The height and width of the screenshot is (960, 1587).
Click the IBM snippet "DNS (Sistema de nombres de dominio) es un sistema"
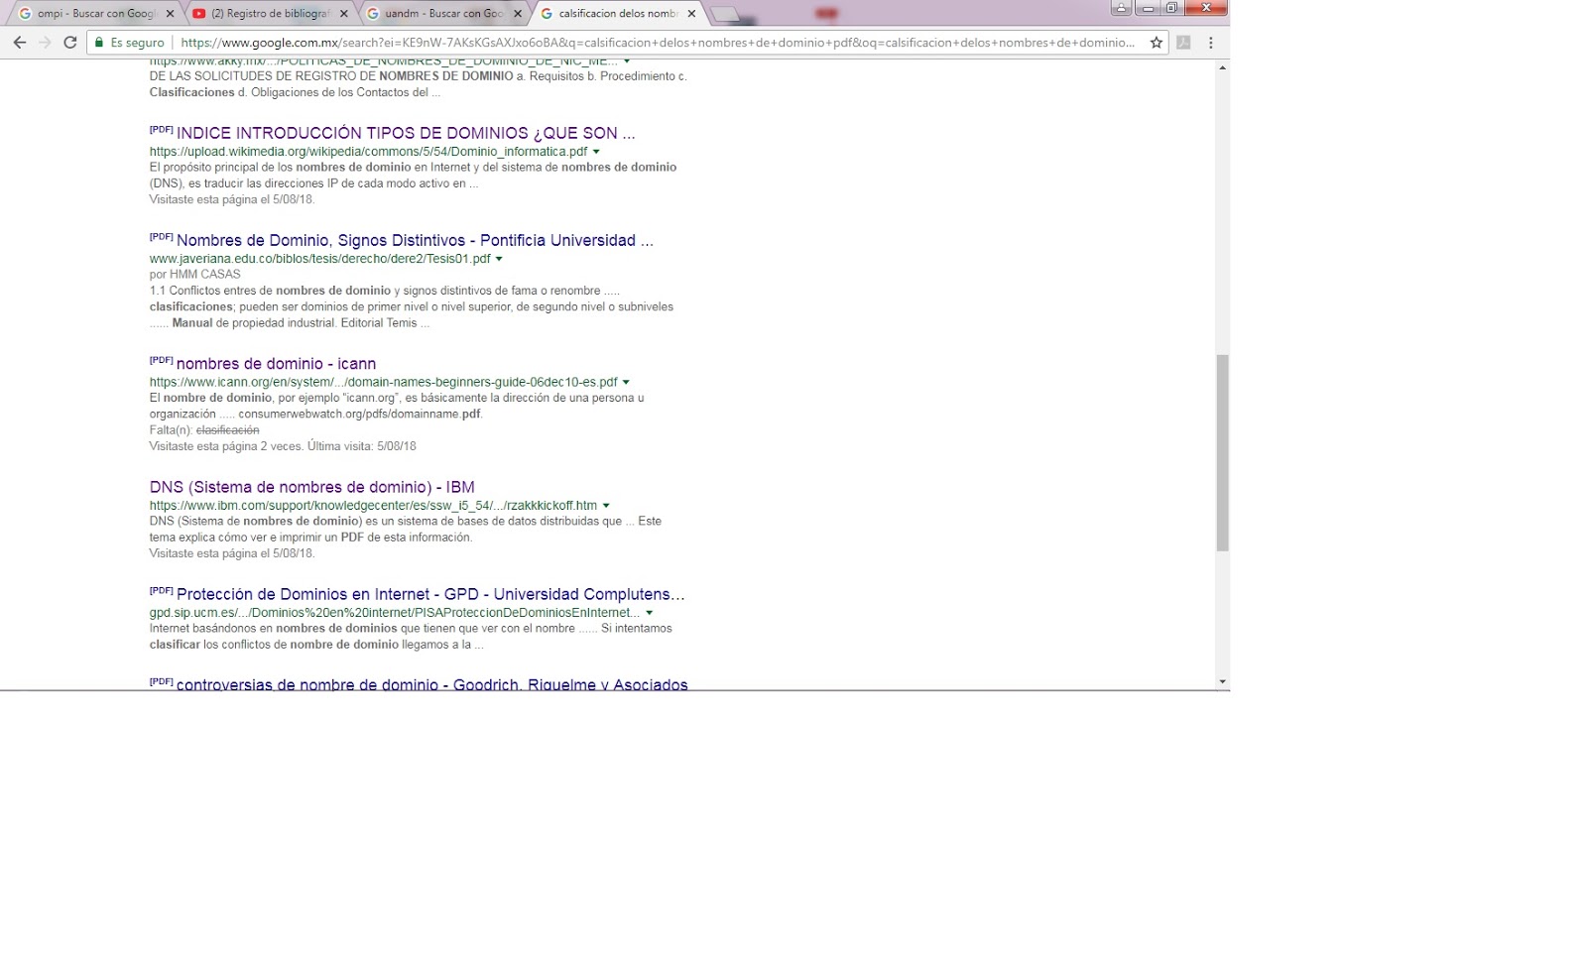pos(406,529)
